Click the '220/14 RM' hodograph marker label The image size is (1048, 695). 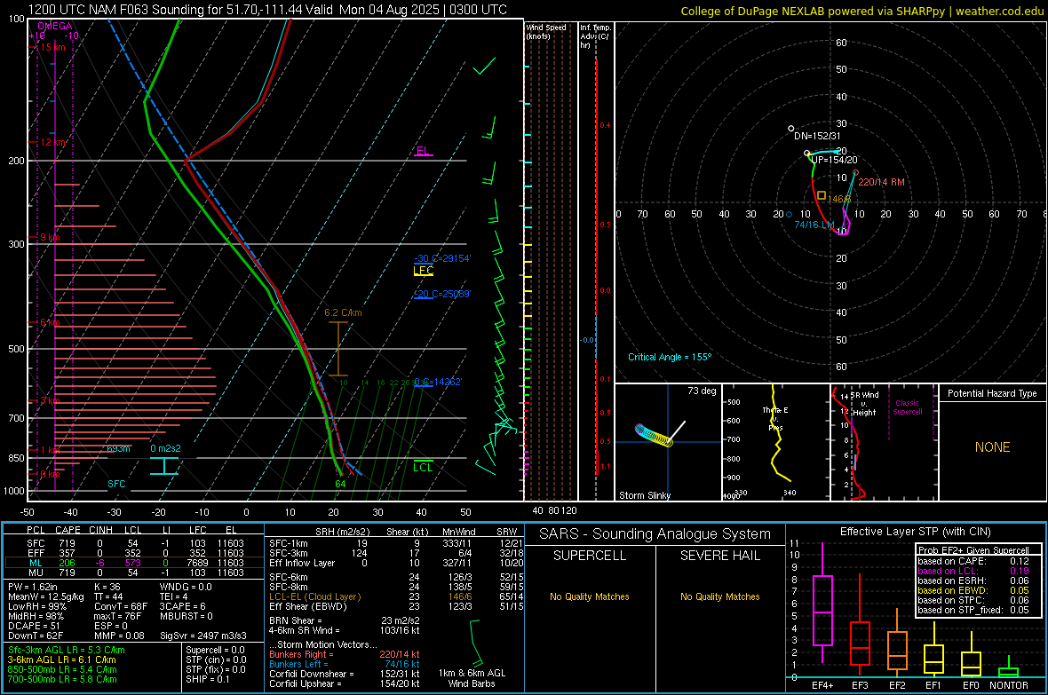pos(881,182)
